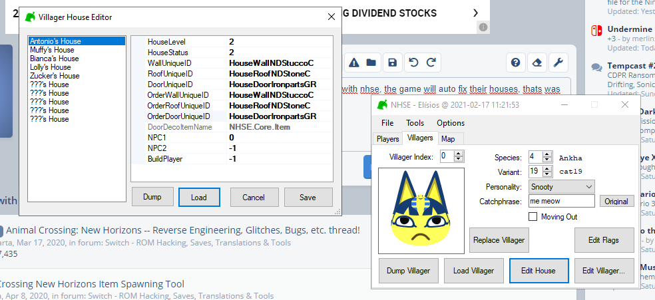Increase the Villager Index value

point(459,154)
